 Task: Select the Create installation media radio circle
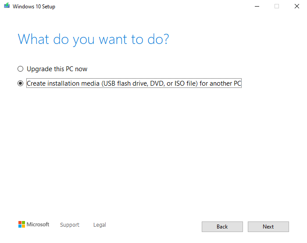[x=20, y=83]
